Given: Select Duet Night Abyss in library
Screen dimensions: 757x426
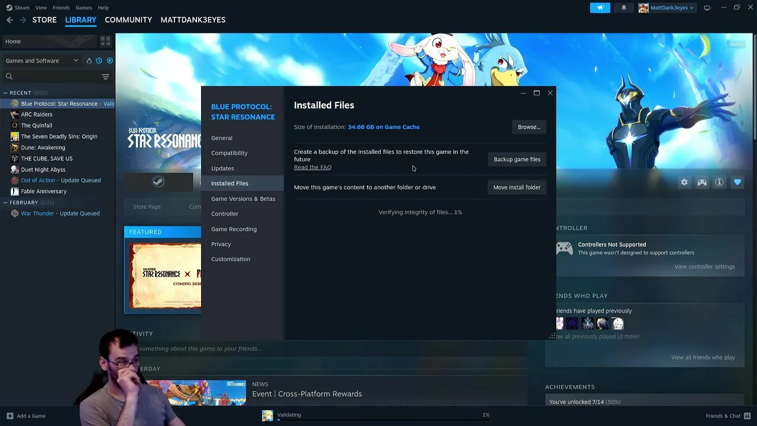Looking at the screenshot, I should 43,169.
